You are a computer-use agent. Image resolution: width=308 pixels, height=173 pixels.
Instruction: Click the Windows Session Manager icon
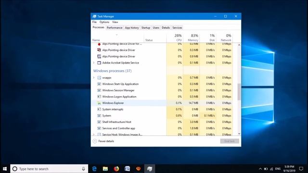pos(99,90)
